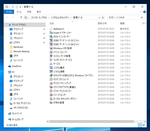This screenshot has height=131, width=150.
Task: Expand the address bar history dropdown
Action: 99,18
